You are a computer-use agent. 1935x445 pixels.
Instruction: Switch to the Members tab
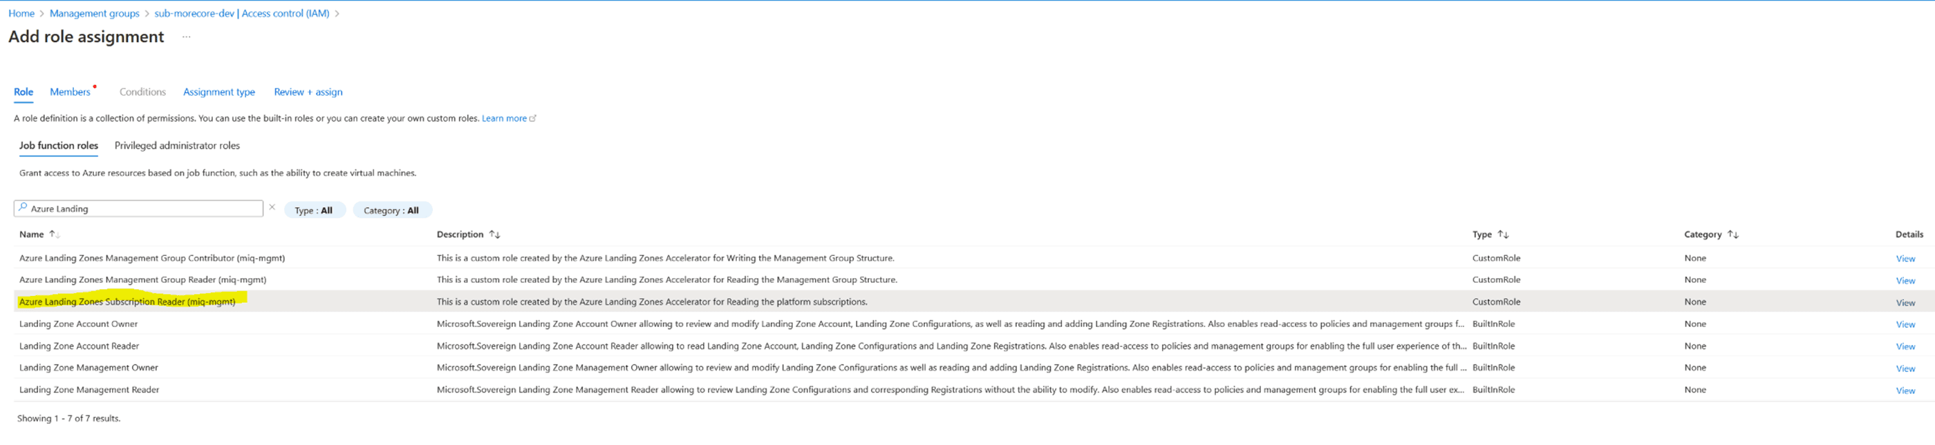70,92
